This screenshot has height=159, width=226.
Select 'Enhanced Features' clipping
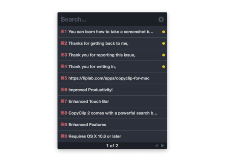(x=112, y=125)
